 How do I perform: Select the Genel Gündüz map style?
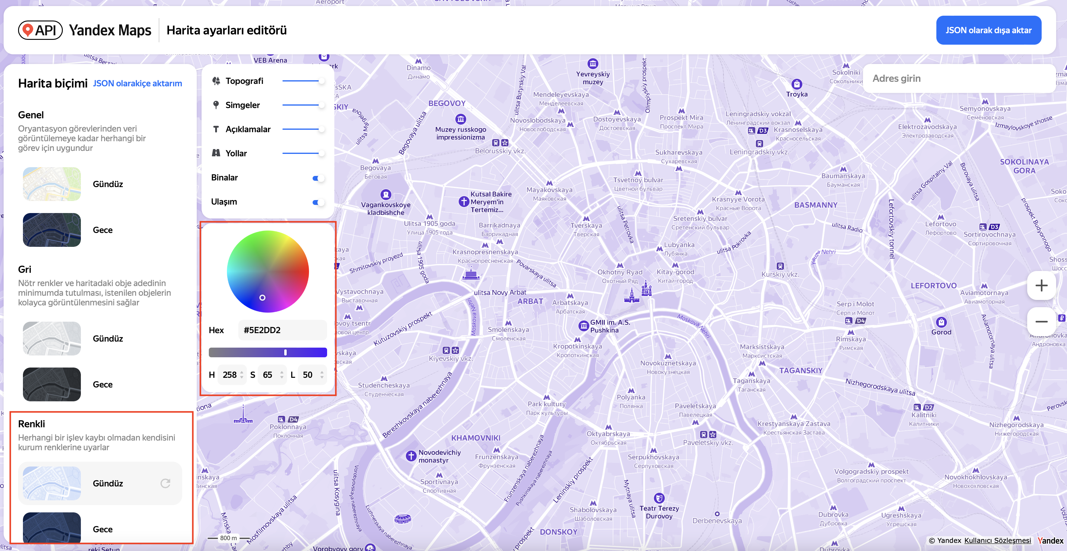click(x=100, y=184)
